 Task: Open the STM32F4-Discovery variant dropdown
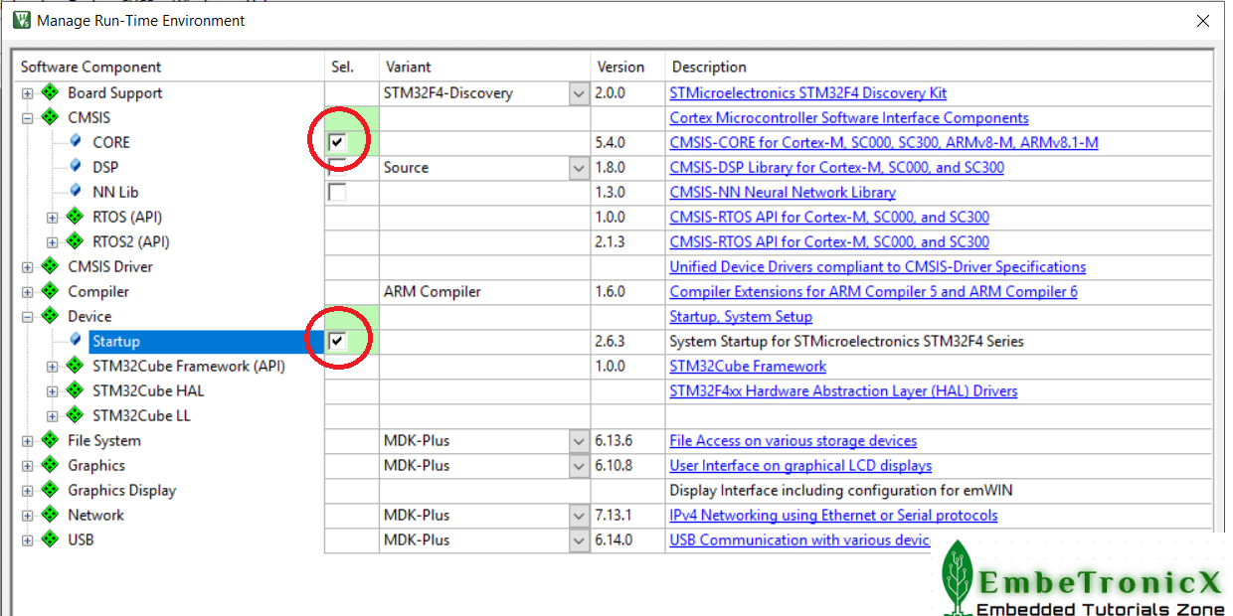coord(579,93)
